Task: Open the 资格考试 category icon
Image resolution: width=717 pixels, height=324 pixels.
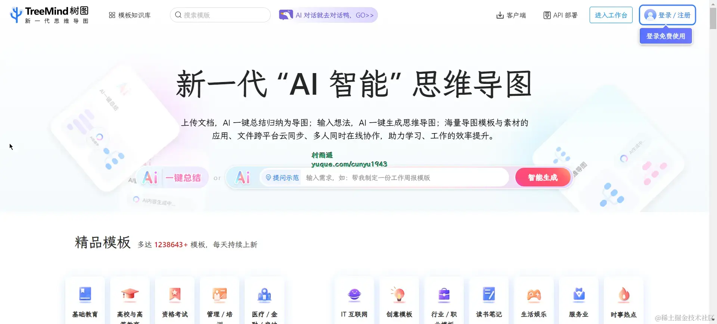Action: [175, 294]
